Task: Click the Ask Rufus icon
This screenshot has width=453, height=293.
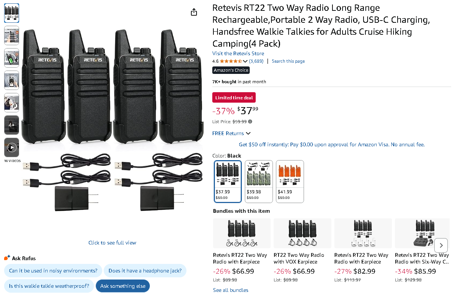Action: click(x=7, y=258)
